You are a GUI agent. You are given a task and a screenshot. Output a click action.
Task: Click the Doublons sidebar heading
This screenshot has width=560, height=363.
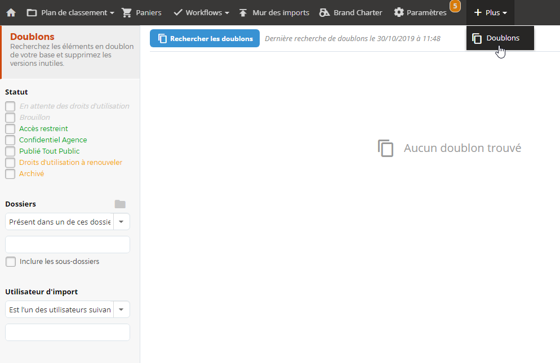[32, 37]
